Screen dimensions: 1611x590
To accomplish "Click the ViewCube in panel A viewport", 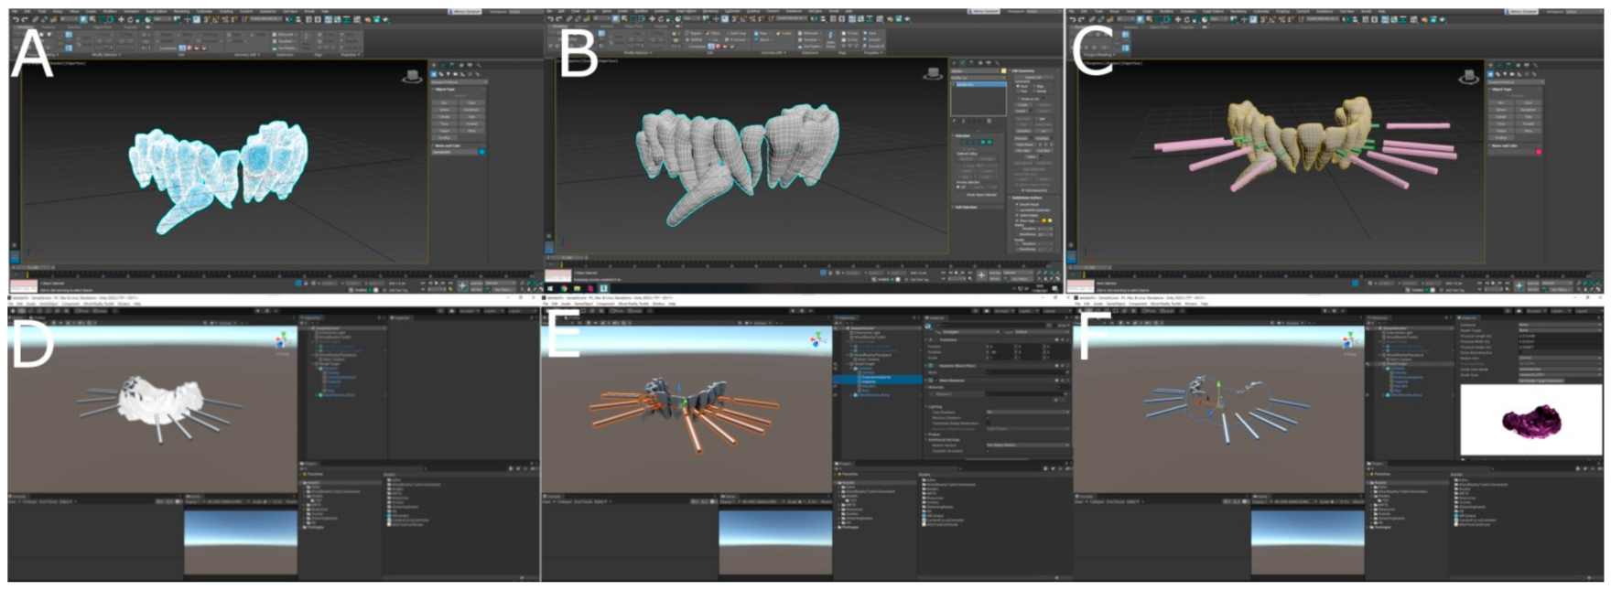I will (x=412, y=77).
